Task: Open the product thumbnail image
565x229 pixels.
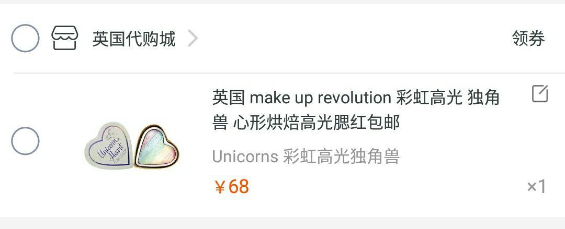Action: (x=132, y=146)
